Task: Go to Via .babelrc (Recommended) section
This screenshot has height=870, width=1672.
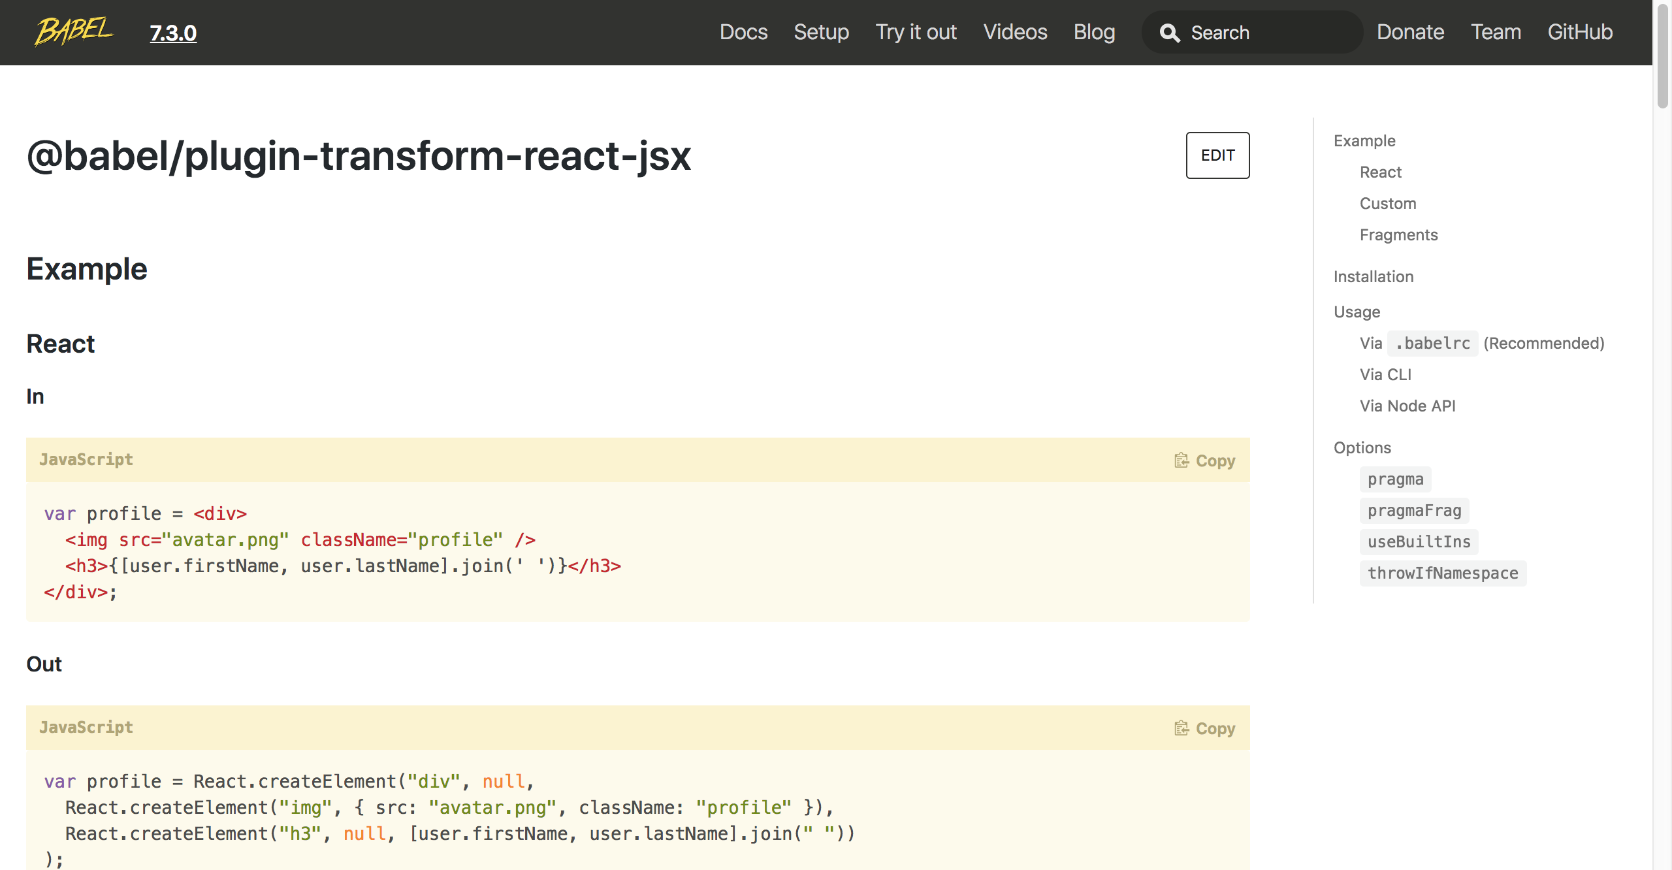Action: coord(1481,343)
